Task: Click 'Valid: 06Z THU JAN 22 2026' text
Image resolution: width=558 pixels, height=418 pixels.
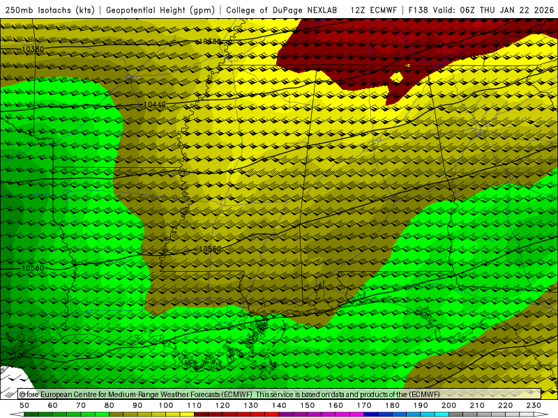Action: (493, 10)
